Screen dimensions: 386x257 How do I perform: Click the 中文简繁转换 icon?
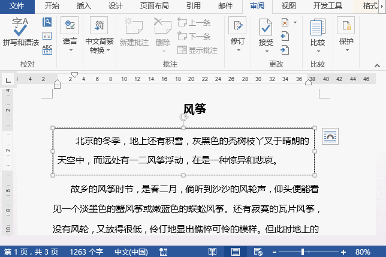click(99, 26)
